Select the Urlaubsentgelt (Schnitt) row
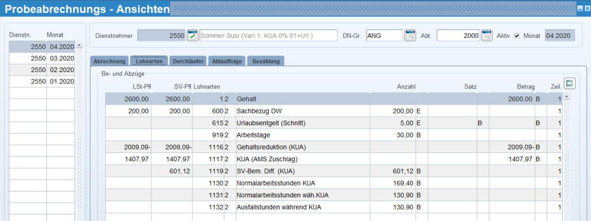This screenshot has height=221, width=591. (x=333, y=123)
